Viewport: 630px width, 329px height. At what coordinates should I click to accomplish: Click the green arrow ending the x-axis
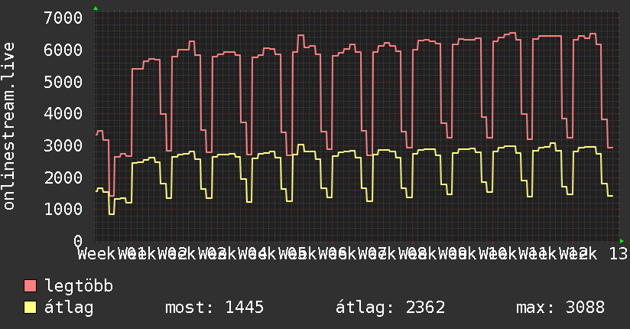pyautogui.click(x=622, y=241)
